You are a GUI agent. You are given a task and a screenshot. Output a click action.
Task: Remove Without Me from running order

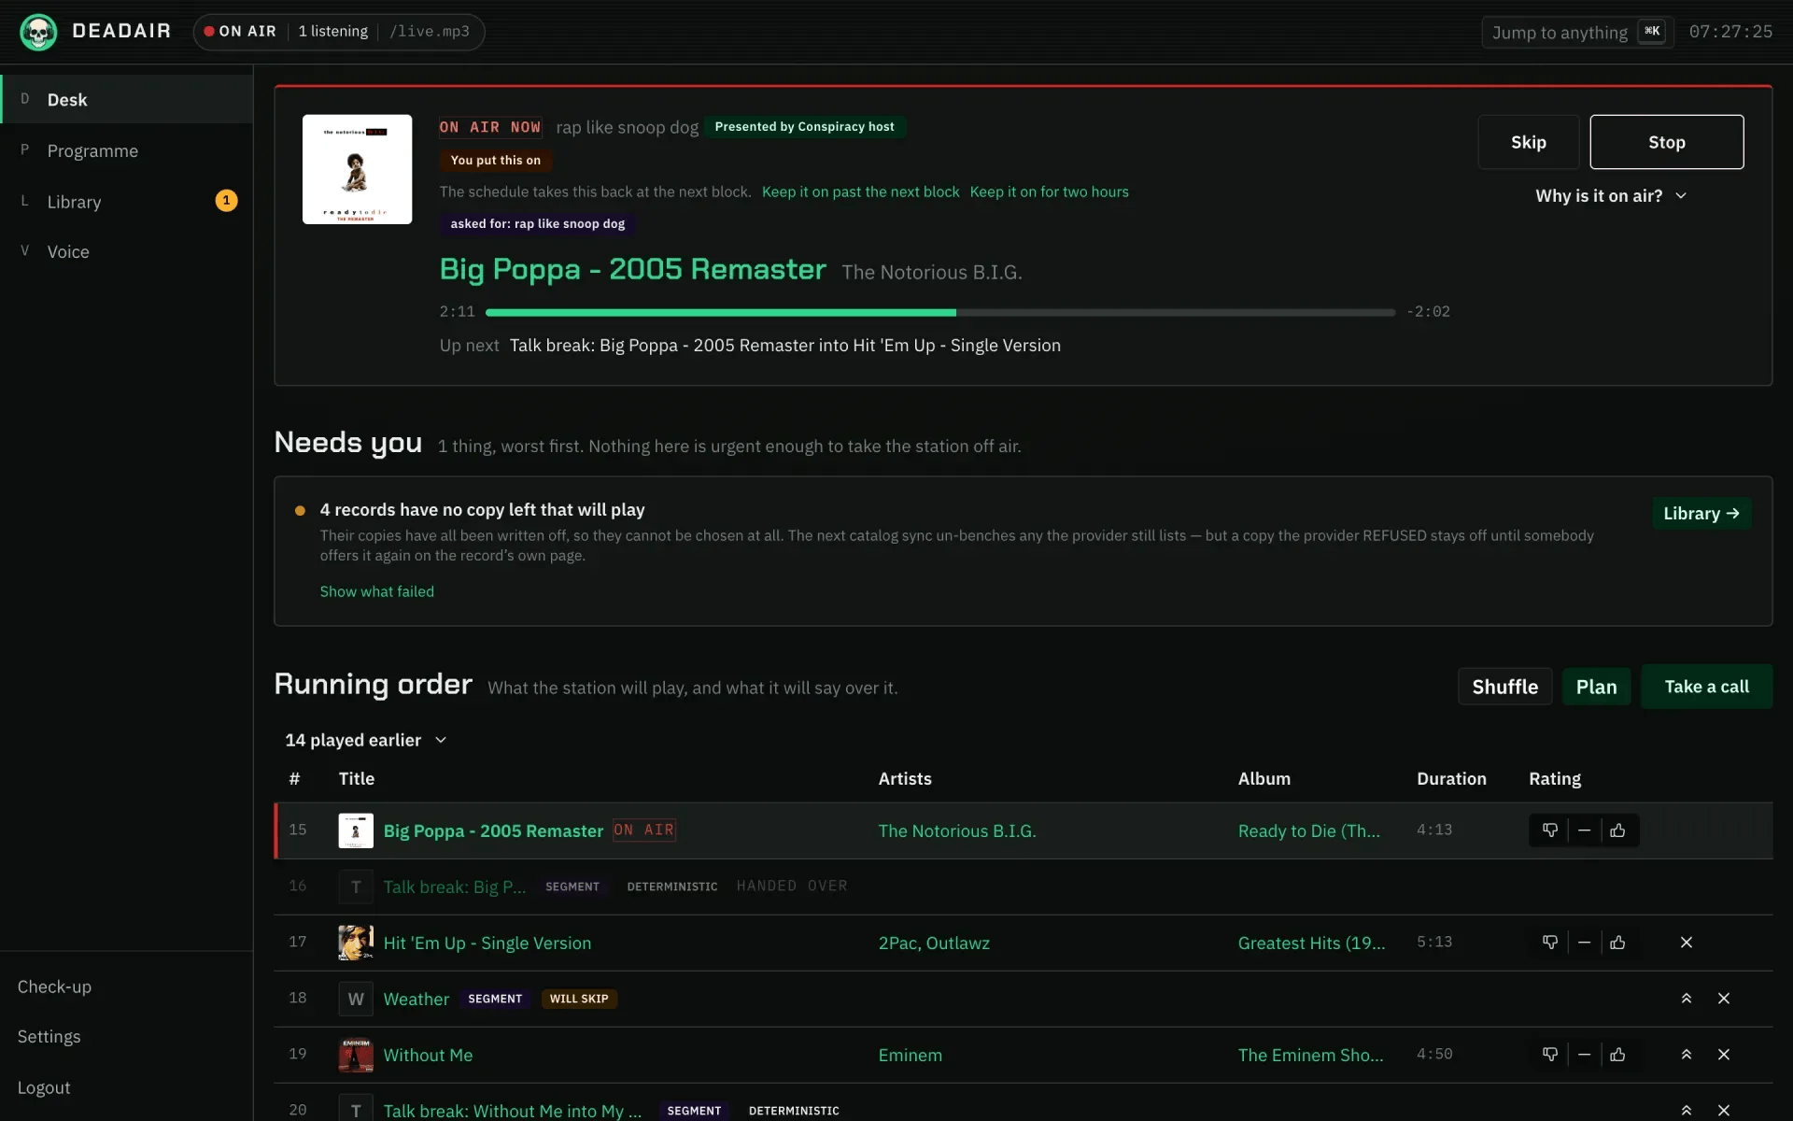coord(1724,1055)
